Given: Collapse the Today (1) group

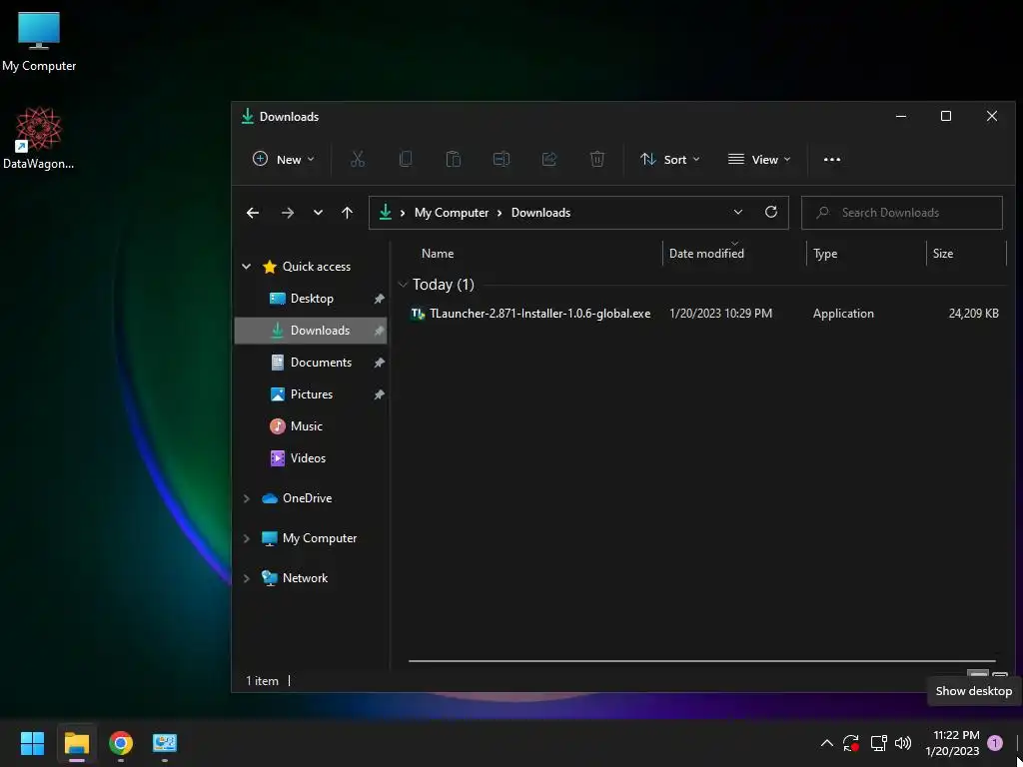Looking at the screenshot, I should coord(403,285).
